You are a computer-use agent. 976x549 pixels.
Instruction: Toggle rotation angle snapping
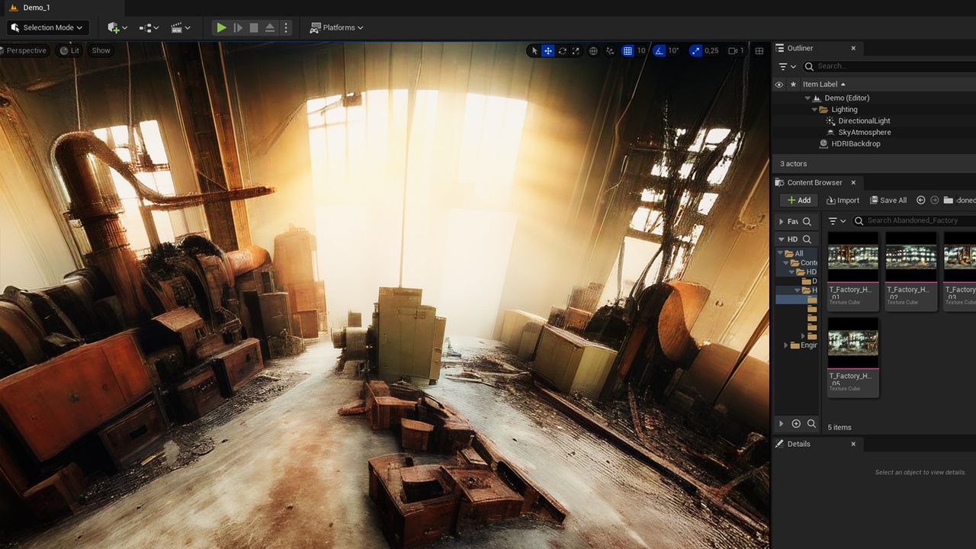click(x=659, y=51)
